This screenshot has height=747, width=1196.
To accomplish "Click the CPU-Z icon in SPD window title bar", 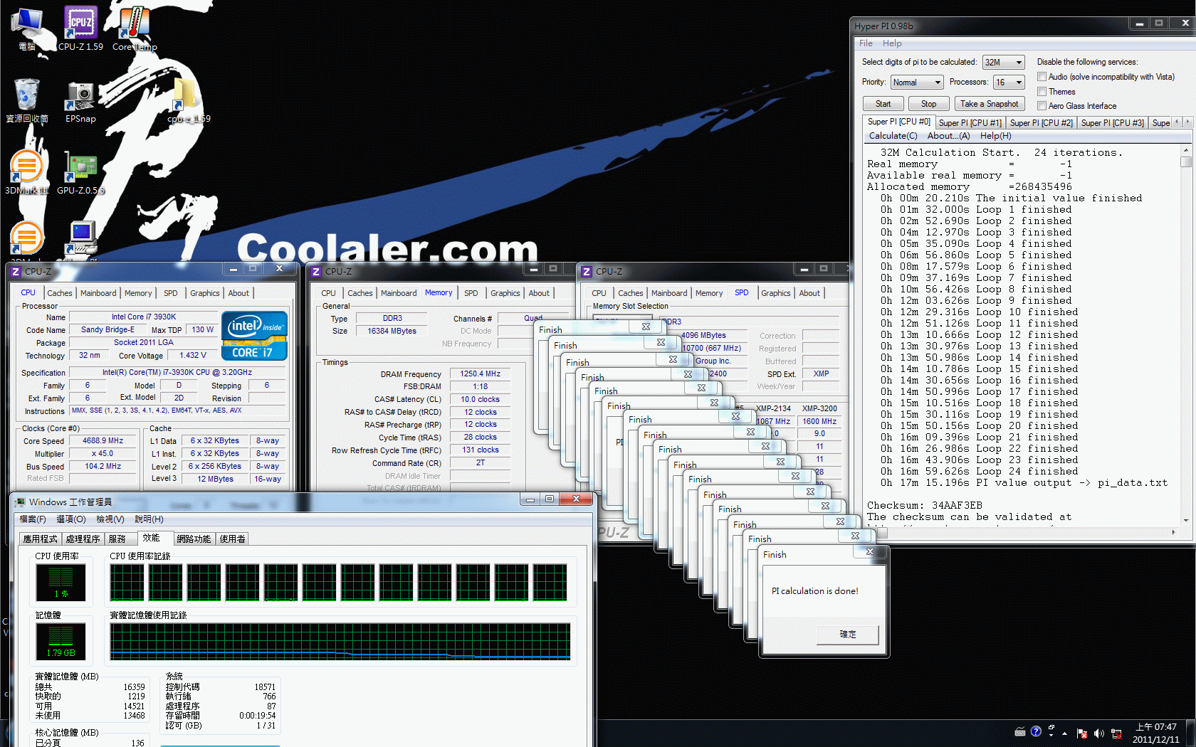I will click(587, 271).
